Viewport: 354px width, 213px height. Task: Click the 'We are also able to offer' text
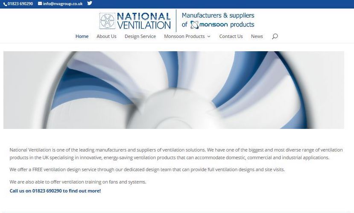click(x=78, y=182)
